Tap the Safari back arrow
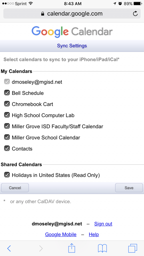The height and width of the screenshot is (256, 144). (9, 248)
